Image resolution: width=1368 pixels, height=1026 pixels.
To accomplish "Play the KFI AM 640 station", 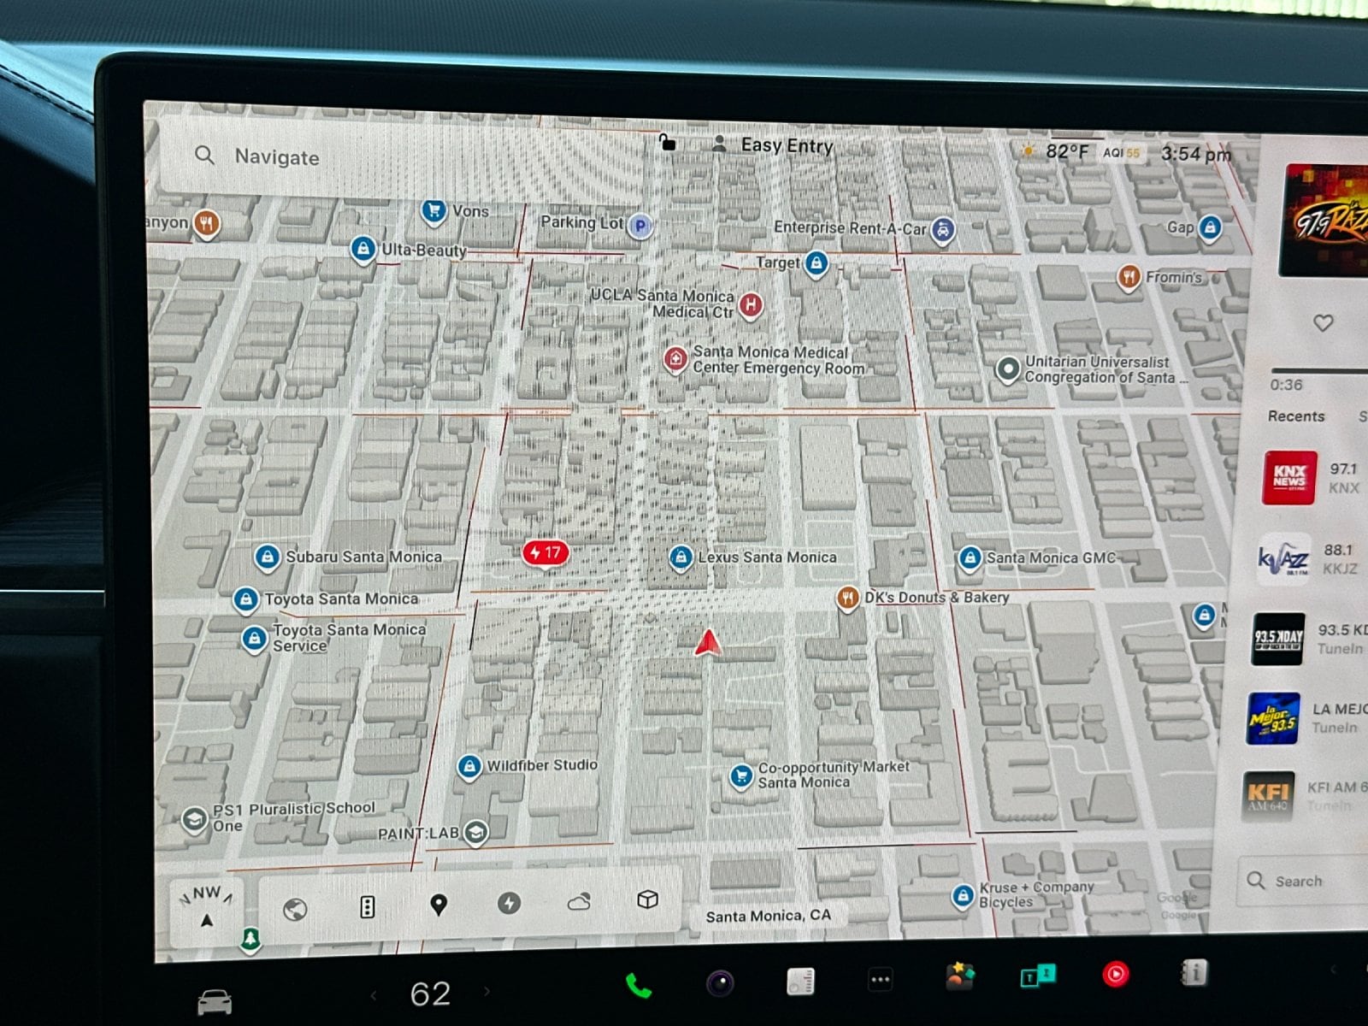I will click(1305, 796).
